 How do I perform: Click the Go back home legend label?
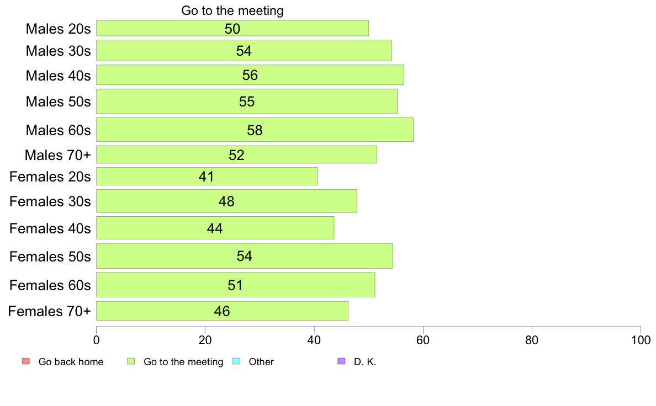pyautogui.click(x=71, y=362)
